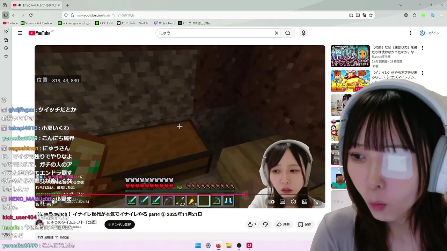Viewport: 447px width, 251px height.
Task: Share the video with the 共有 button
Action: [x=283, y=225]
